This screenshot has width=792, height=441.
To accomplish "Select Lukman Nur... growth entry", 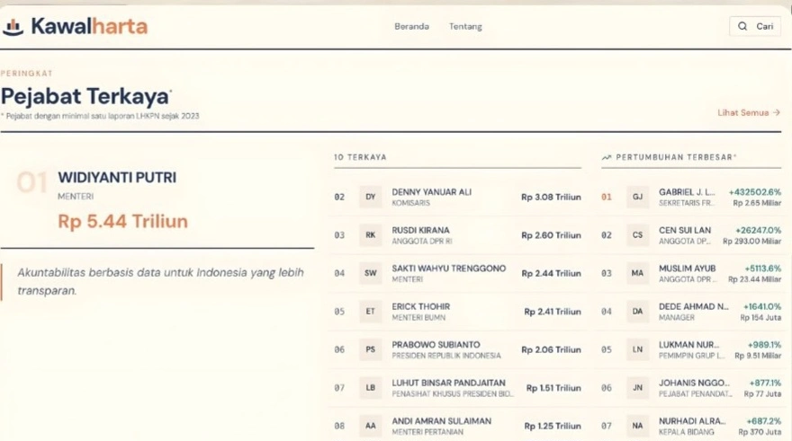I will click(691, 349).
